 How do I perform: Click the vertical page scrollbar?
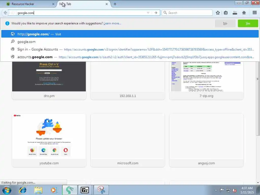tap(258, 99)
